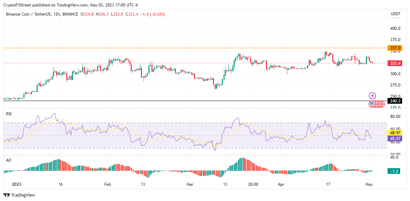Click the USDT currency label on price axis

point(395,14)
